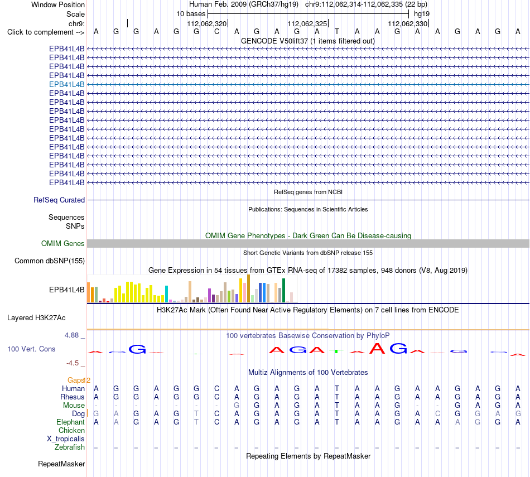This screenshot has height=477, width=530.
Task: Click the 4.88 PhyloP upper scale value
Action: (x=71, y=335)
